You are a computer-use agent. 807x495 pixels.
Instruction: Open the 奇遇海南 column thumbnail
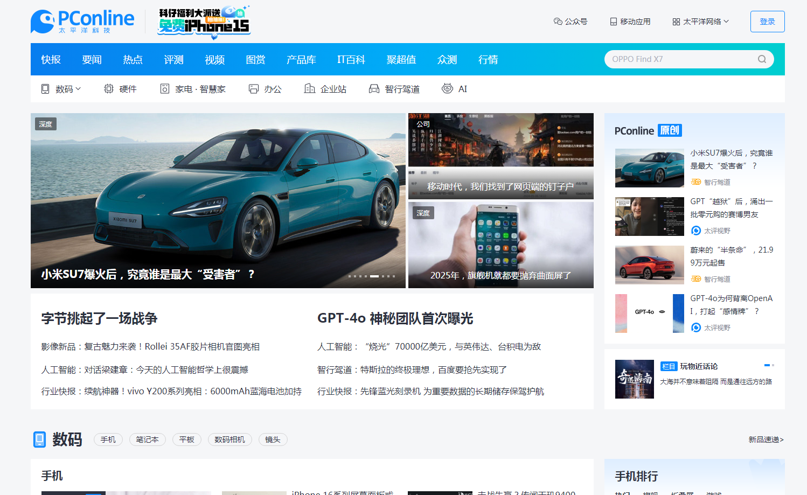(635, 379)
